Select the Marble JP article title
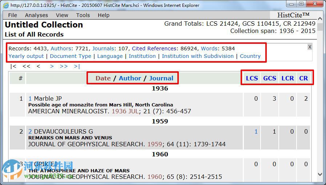 click(101, 105)
